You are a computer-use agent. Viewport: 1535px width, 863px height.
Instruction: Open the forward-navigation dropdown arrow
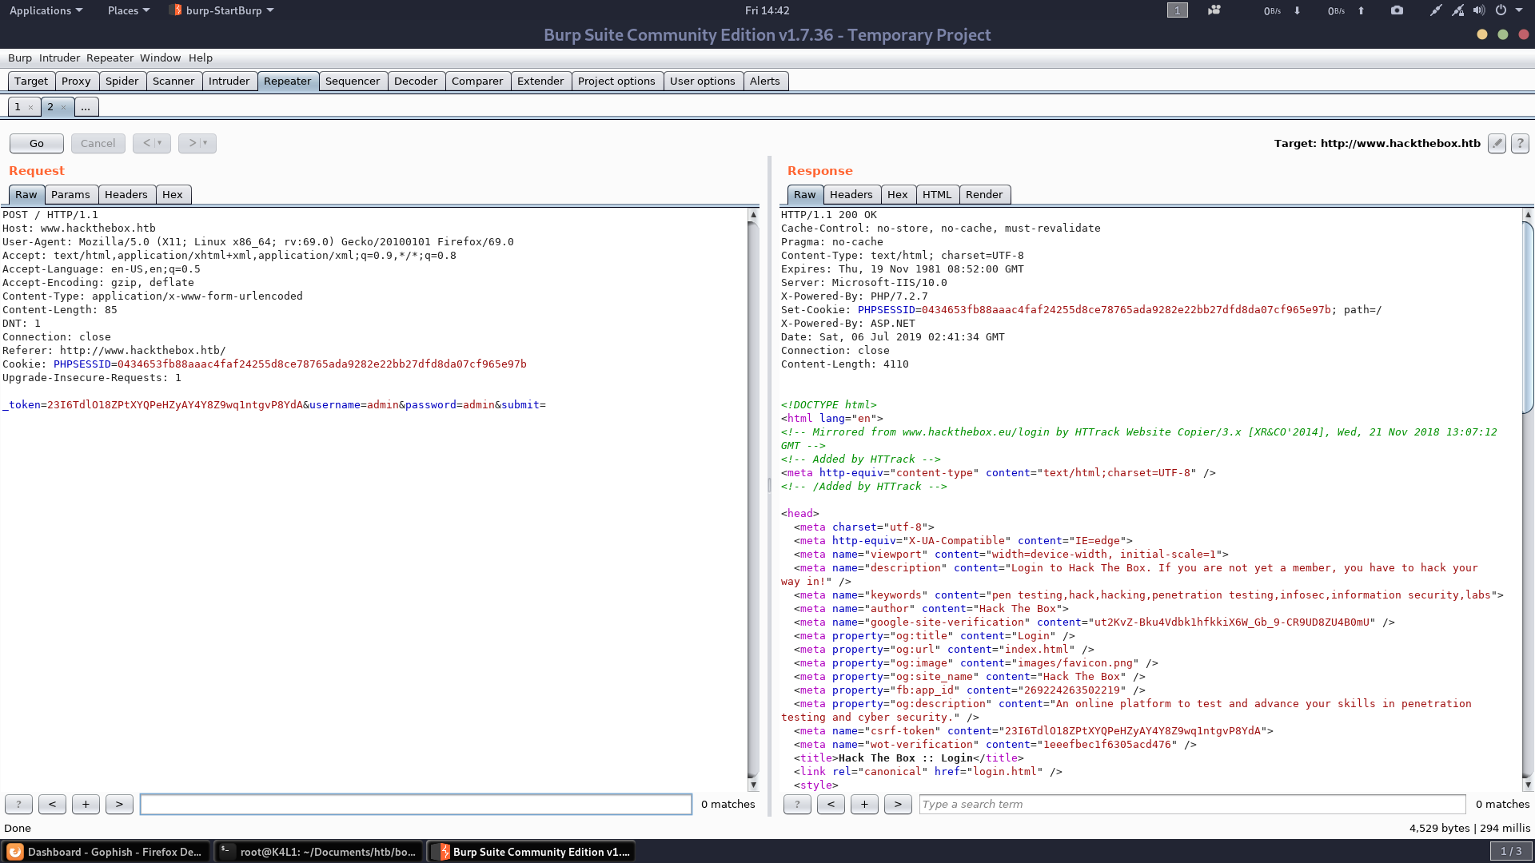coord(205,143)
